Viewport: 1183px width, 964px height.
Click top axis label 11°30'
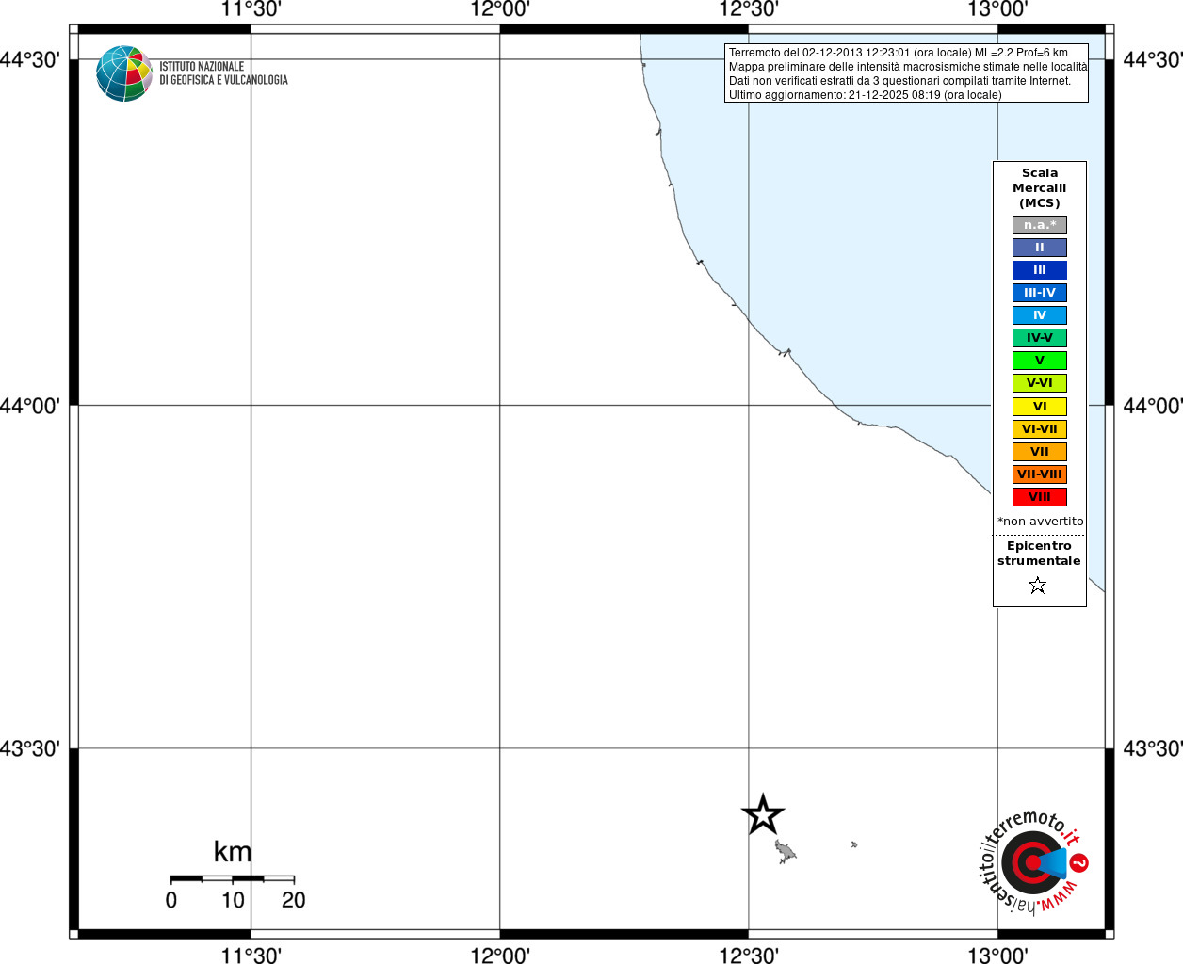pos(251,9)
